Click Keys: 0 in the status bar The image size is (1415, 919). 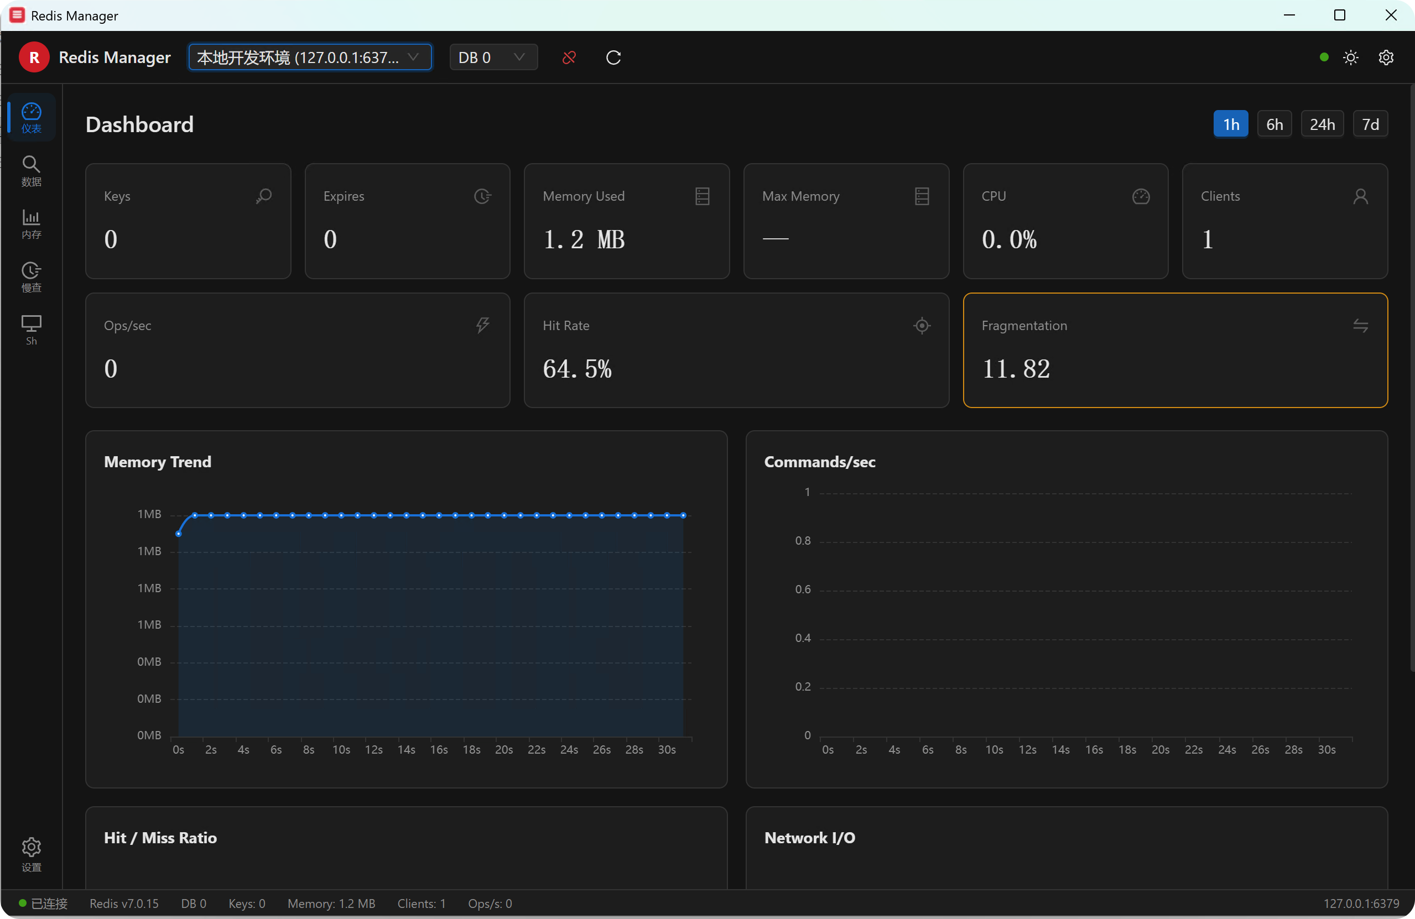pyautogui.click(x=247, y=904)
